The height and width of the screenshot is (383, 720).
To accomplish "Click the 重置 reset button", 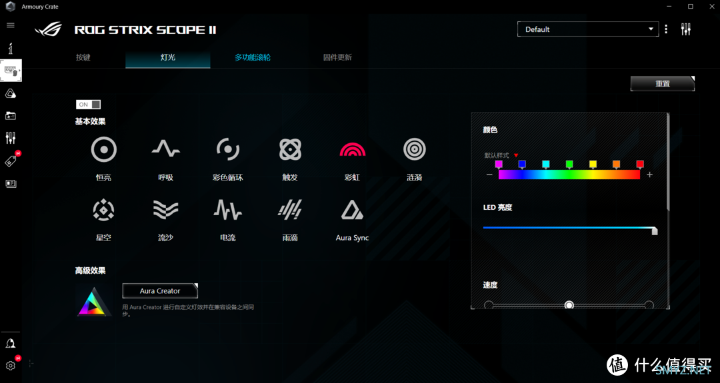I will (x=663, y=83).
